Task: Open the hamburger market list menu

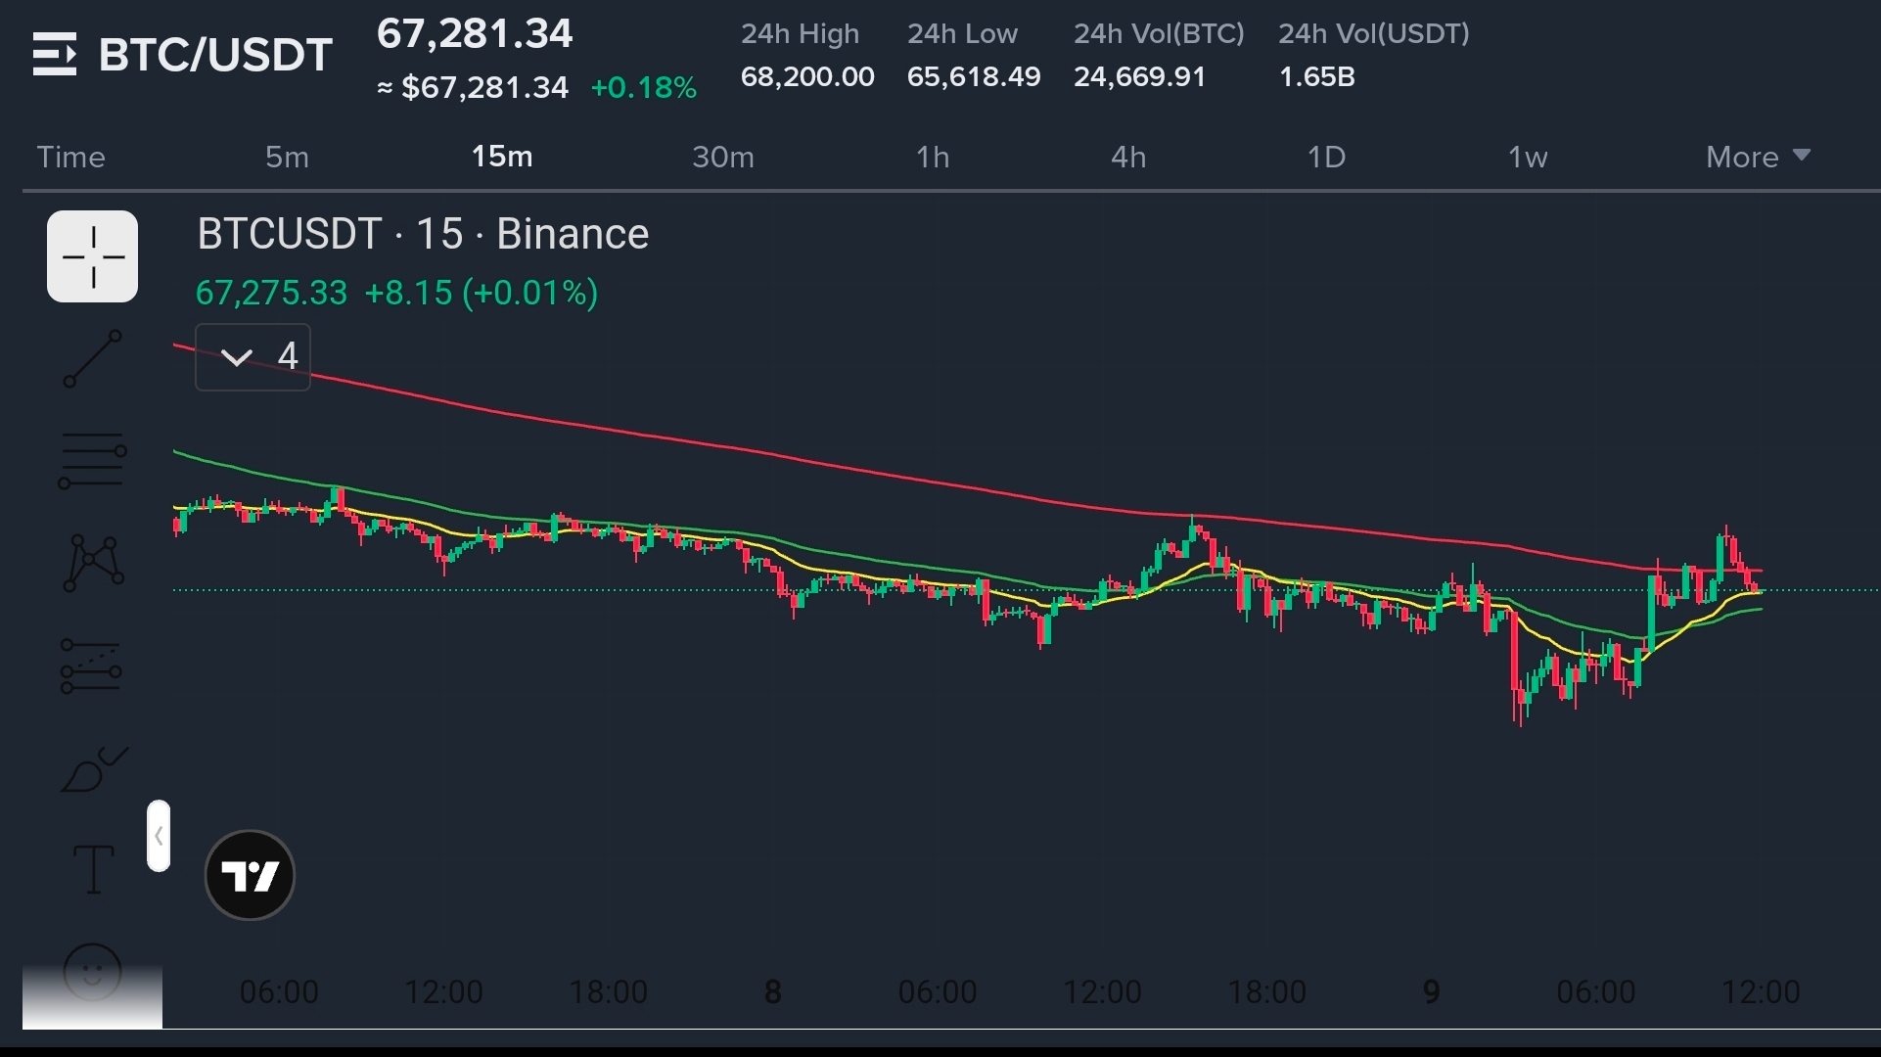Action: coord(54,54)
